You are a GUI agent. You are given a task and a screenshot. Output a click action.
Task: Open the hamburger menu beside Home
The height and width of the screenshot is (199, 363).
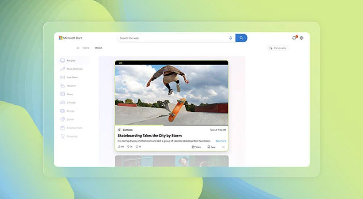pyautogui.click(x=78, y=48)
